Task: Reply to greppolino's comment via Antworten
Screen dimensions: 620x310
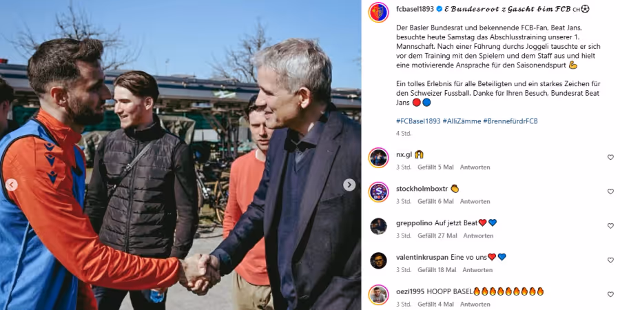Action: (x=479, y=236)
